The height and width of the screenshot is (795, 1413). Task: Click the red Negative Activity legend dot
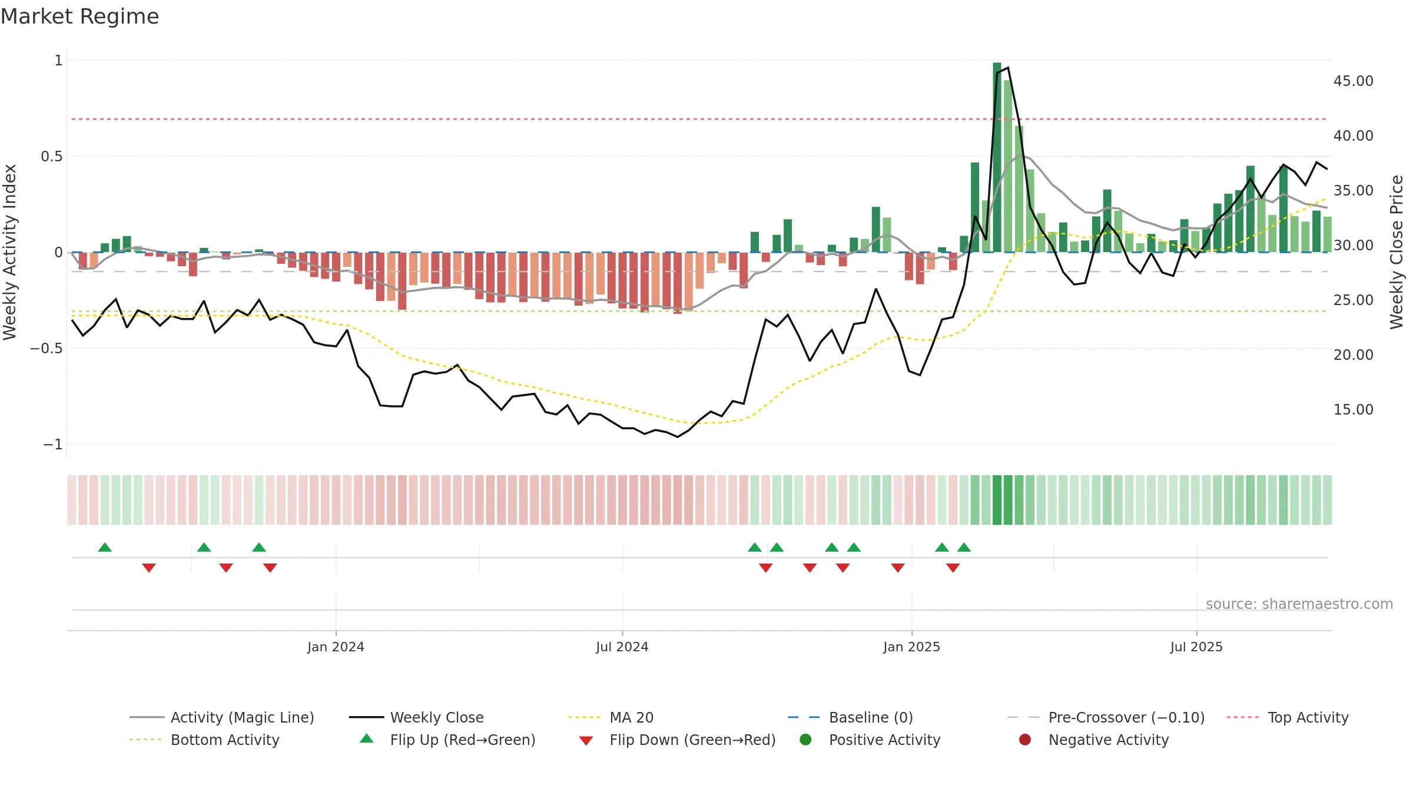click(1025, 739)
